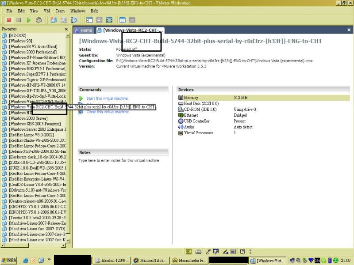Click the Quick Switch toolbar icon
Viewport: 354px width, 265px height.
click(x=99, y=20)
